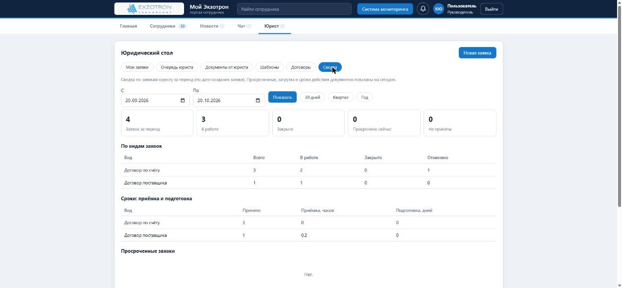Viewport: 622px width, 288px height.
Task: Go to the Чат tab
Action: 245,26
